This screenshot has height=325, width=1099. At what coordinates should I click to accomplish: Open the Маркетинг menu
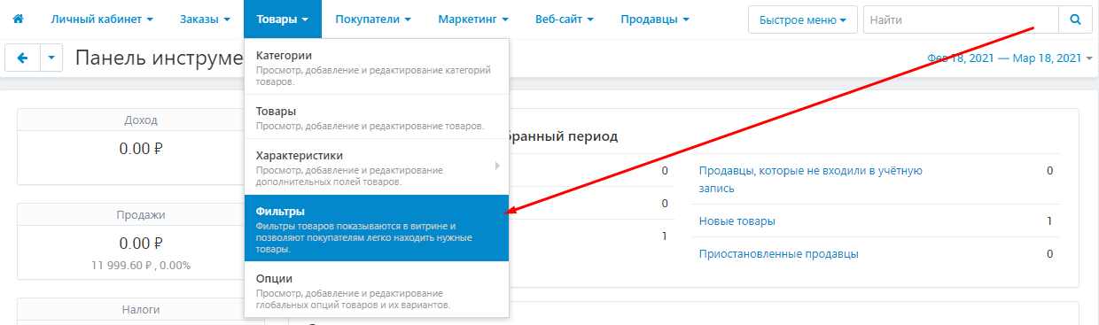point(472,19)
